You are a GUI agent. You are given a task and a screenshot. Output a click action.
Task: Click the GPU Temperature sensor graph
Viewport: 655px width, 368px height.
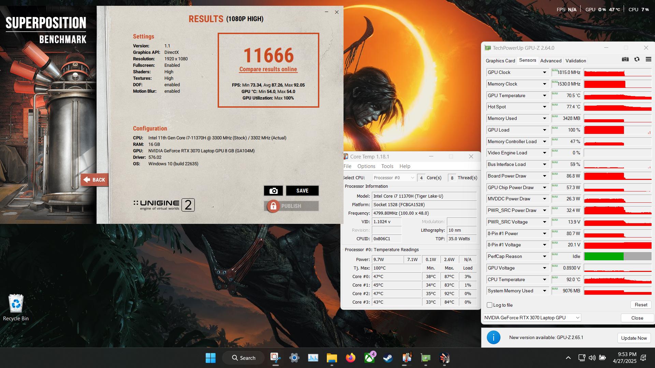[x=617, y=95]
